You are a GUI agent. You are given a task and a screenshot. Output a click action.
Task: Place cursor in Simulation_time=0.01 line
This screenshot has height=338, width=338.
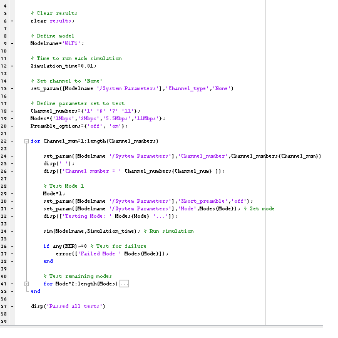click(x=63, y=66)
